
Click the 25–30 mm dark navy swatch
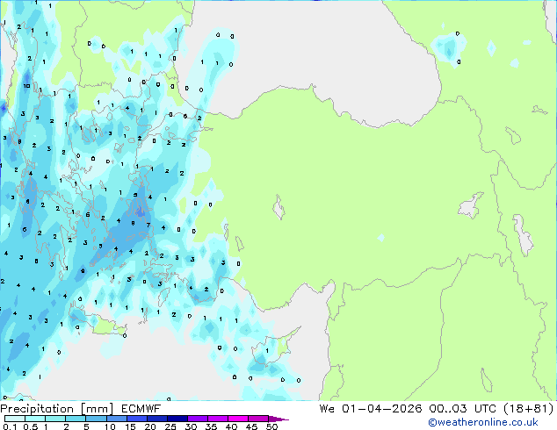[177, 419]
